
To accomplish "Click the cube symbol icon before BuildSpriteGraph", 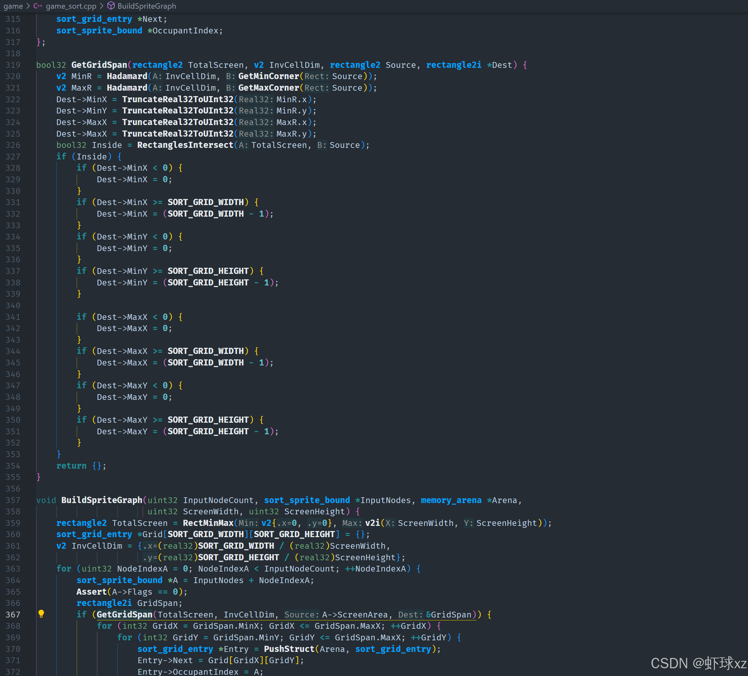I will click(x=111, y=6).
